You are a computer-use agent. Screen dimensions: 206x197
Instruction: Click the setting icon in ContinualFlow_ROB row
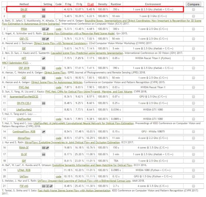43,132
